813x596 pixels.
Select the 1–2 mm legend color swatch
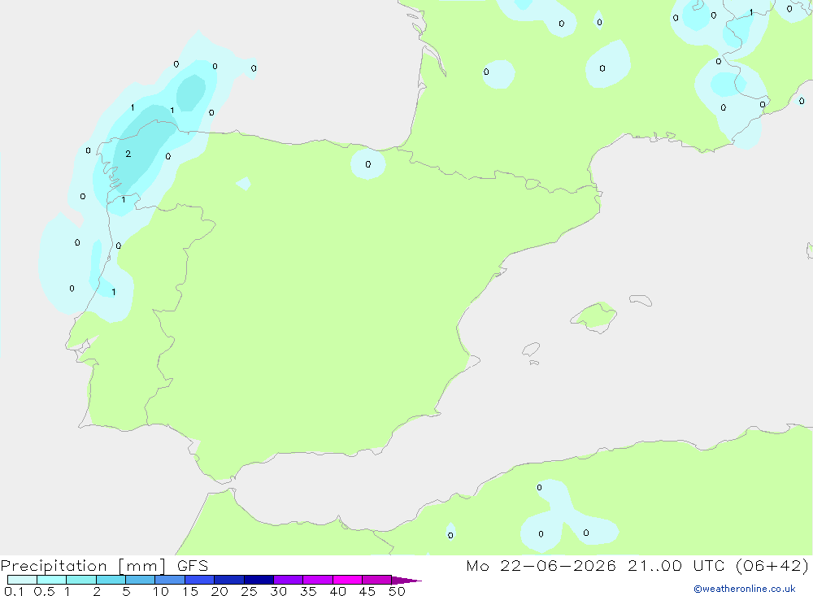(81, 580)
